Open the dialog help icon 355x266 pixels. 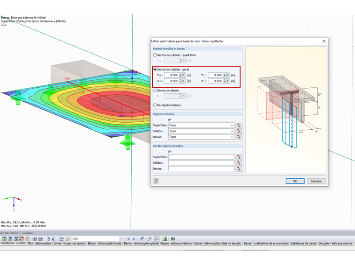coord(156,181)
